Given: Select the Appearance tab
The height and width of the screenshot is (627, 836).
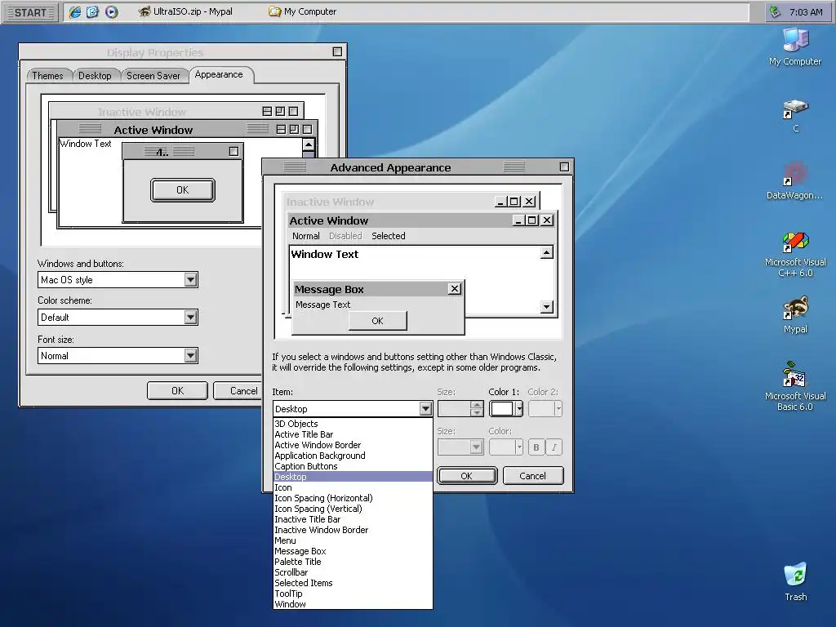Looking at the screenshot, I should pyautogui.click(x=219, y=74).
